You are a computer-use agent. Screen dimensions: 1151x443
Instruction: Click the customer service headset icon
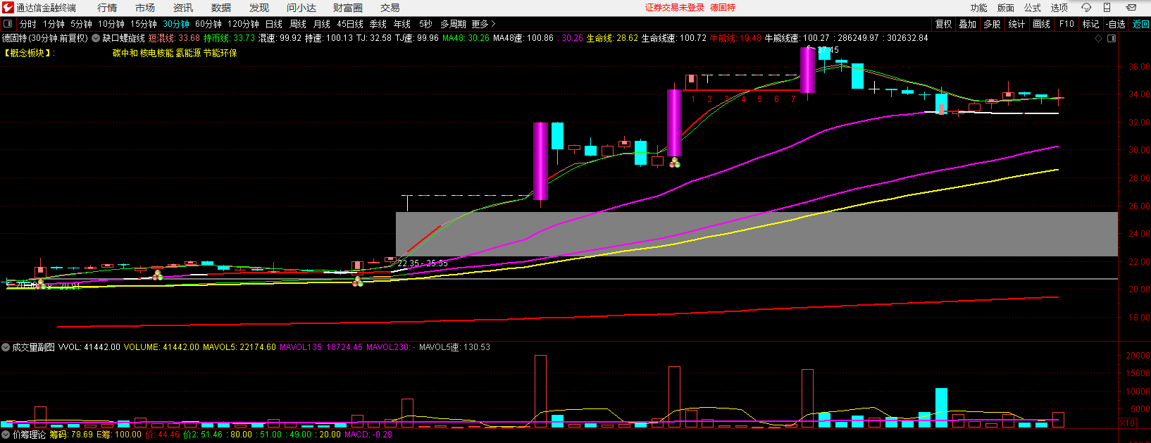point(1086,8)
